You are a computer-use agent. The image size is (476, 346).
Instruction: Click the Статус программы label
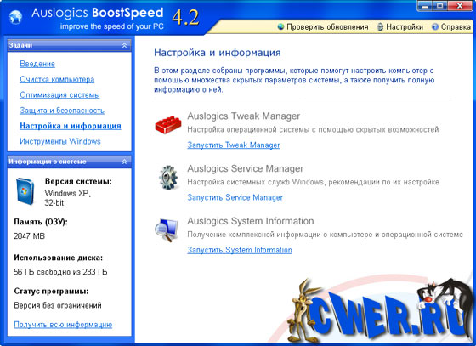tap(51, 292)
